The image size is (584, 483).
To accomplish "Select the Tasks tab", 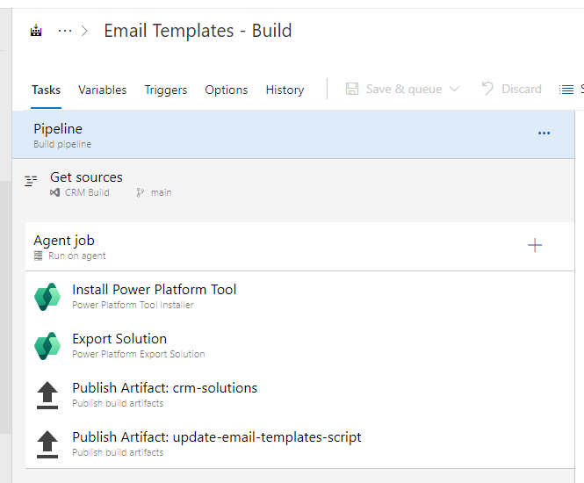I will pyautogui.click(x=47, y=90).
